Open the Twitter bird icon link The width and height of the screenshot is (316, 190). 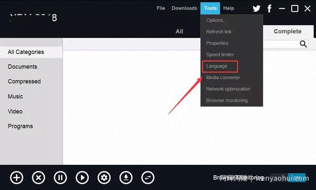256,8
